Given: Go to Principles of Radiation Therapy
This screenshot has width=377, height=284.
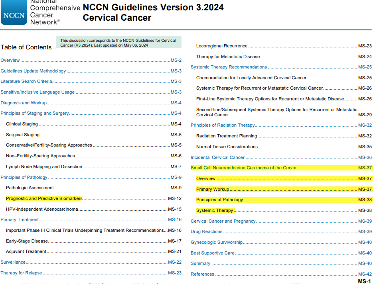Looking at the screenshot, I should [x=281, y=125].
